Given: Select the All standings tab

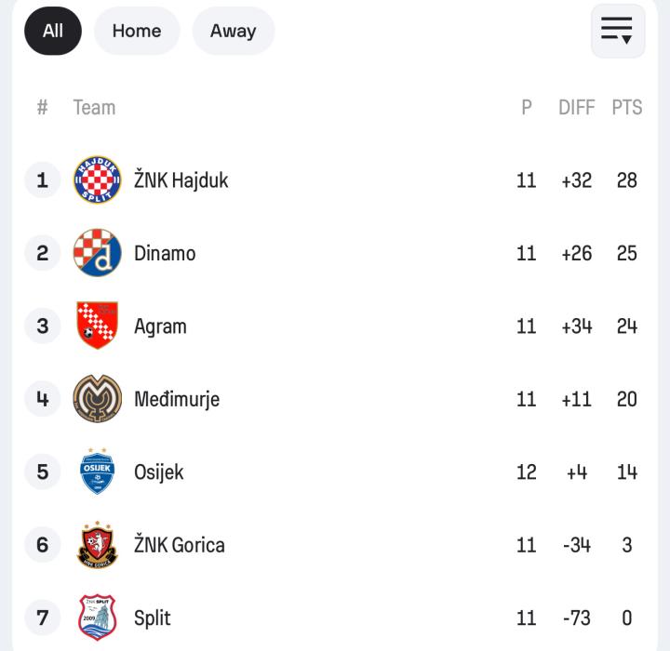Looking at the screenshot, I should (x=53, y=31).
